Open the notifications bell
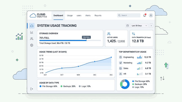This screenshot has height=102, width=182. pos(145,15)
